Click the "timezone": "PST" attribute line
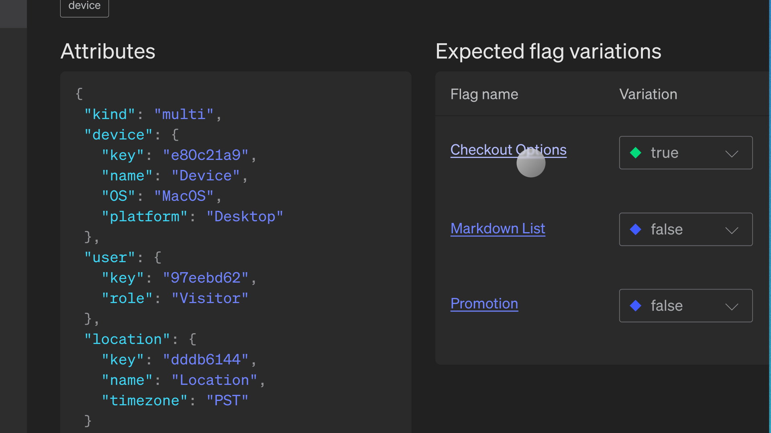This screenshot has height=433, width=771. pyautogui.click(x=175, y=401)
